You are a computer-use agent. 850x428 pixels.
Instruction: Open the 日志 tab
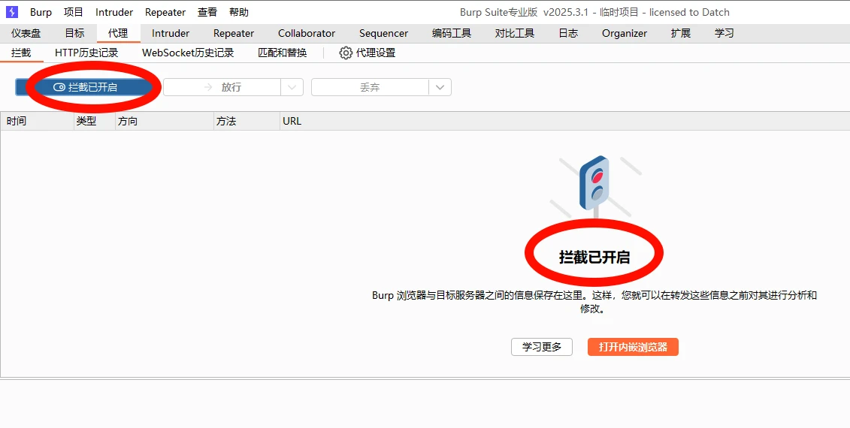pos(568,33)
